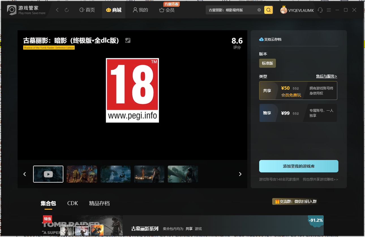Click the Definitive Edition yellow subtitle label
Image resolution: width=365 pixels, height=237 pixels.
coord(49,48)
